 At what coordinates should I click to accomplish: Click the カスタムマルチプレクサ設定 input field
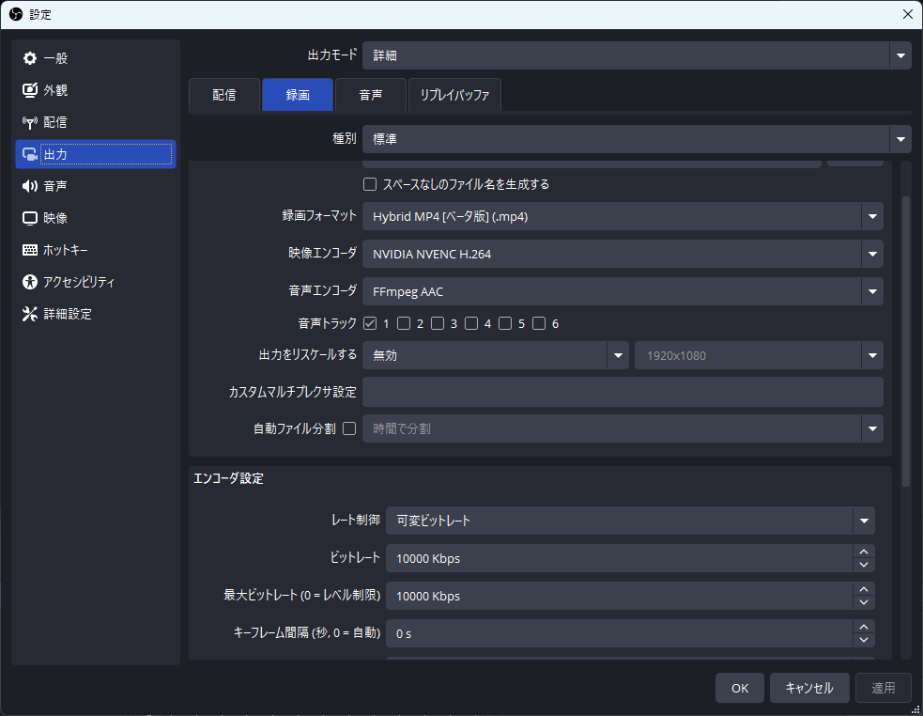(x=623, y=392)
